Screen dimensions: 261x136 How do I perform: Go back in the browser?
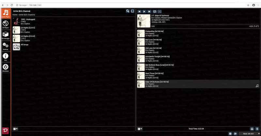tap(3, 5)
